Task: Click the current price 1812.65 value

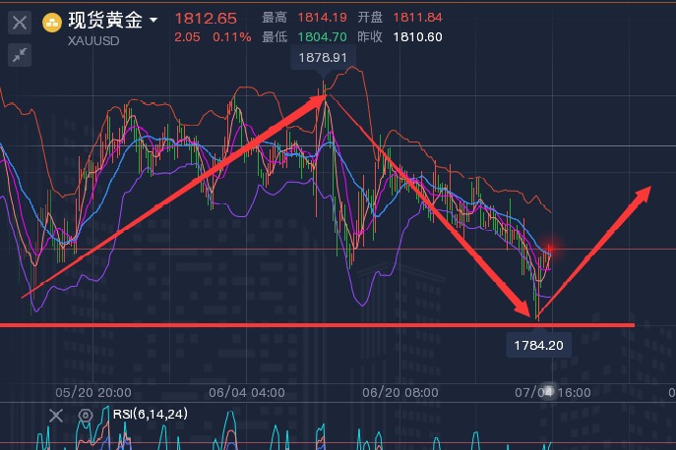Action: tap(206, 18)
